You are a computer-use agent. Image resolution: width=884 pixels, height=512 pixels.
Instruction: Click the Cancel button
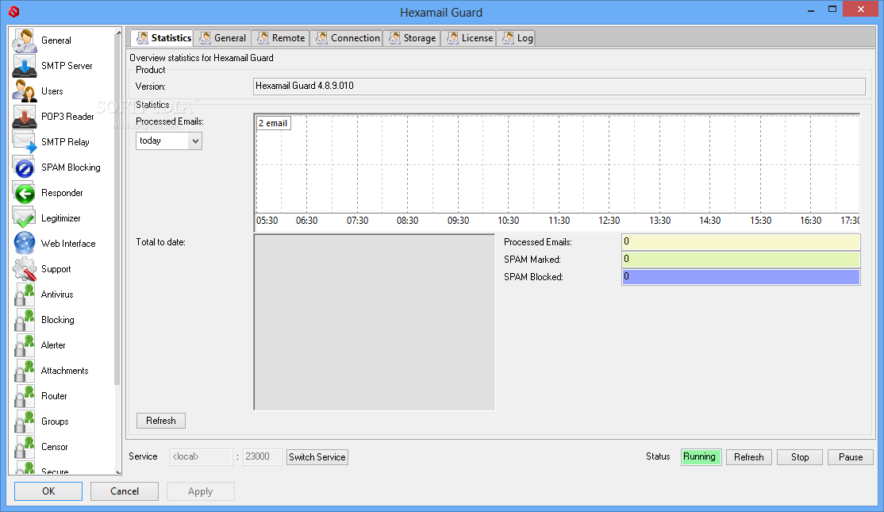tap(125, 491)
